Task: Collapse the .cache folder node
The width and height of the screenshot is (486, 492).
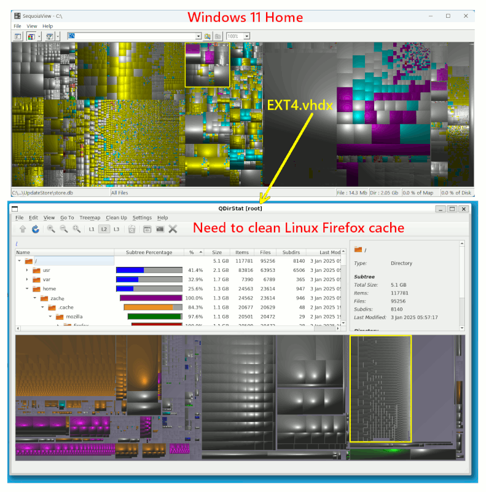Action: click(x=42, y=307)
